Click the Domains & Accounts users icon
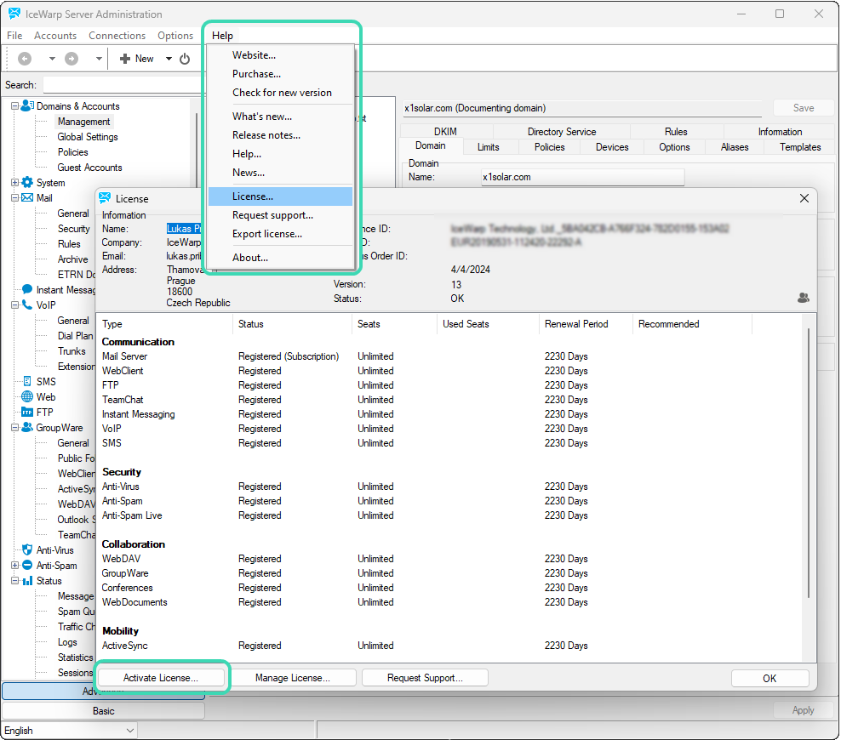The image size is (841, 740). coord(27,105)
